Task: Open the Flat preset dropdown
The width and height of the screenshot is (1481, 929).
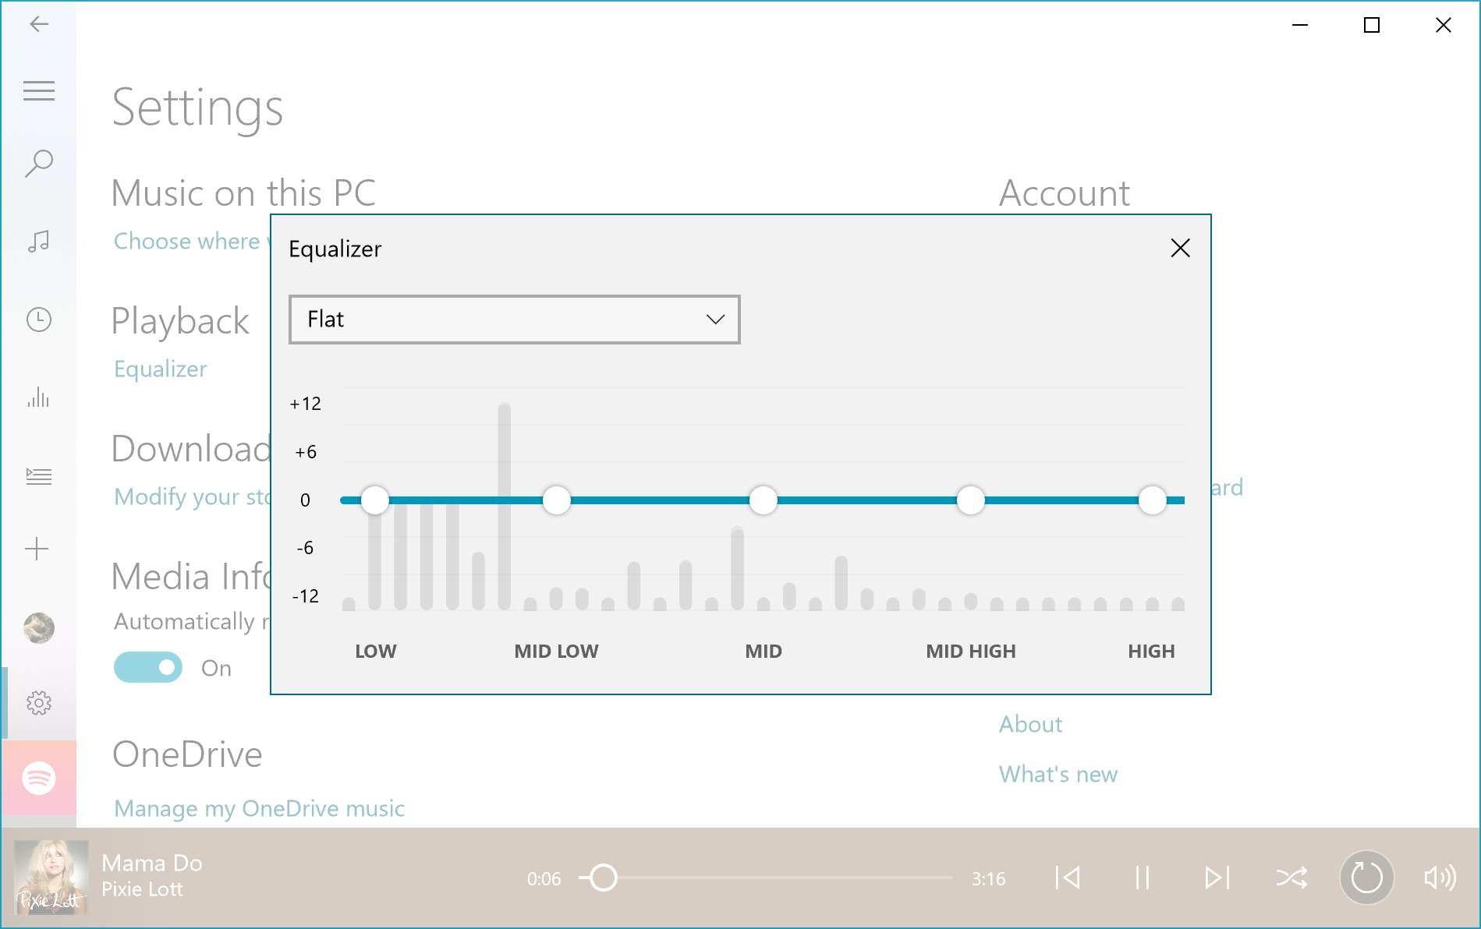Action: (514, 320)
